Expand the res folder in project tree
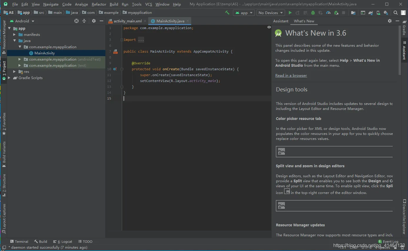Viewport: 408px width, 251px height. point(14,72)
